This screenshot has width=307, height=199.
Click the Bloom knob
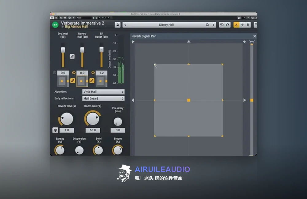(118, 150)
